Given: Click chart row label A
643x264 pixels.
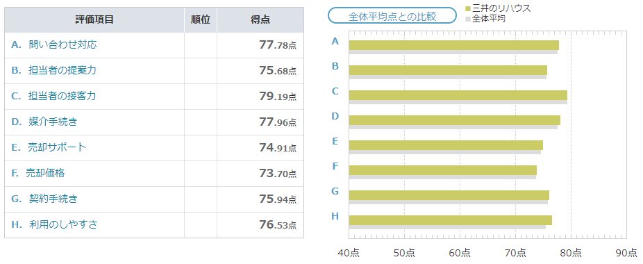Looking at the screenshot, I should coord(335,41).
